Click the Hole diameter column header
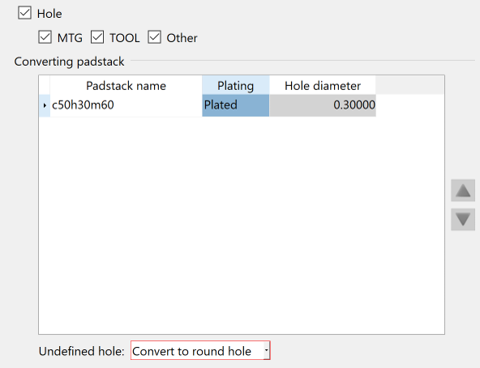The image size is (480, 368). click(323, 85)
